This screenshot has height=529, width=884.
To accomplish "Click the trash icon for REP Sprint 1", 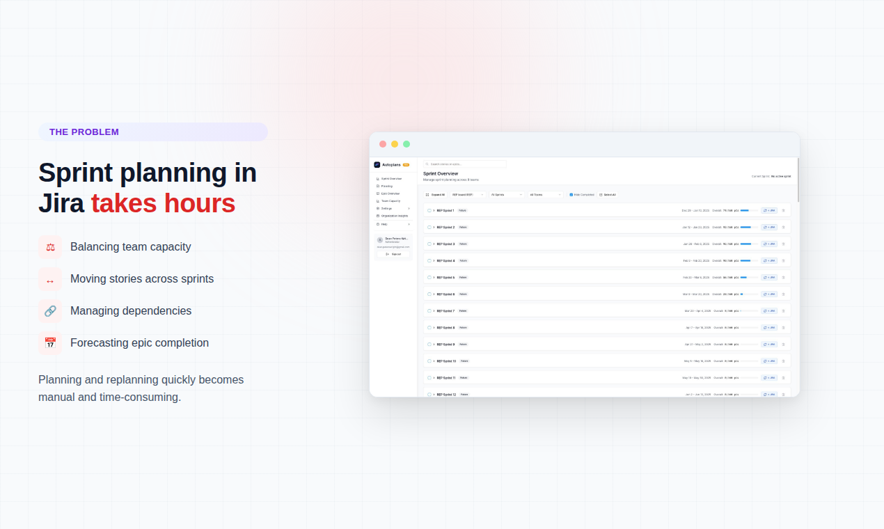I will coord(783,210).
